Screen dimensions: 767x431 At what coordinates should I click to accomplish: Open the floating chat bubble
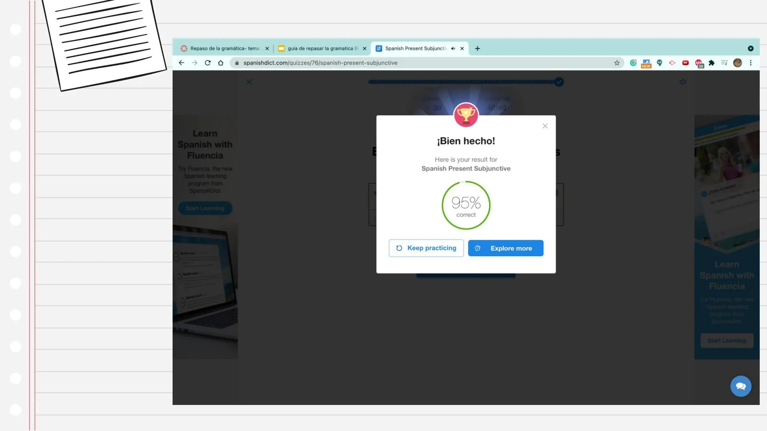click(741, 386)
